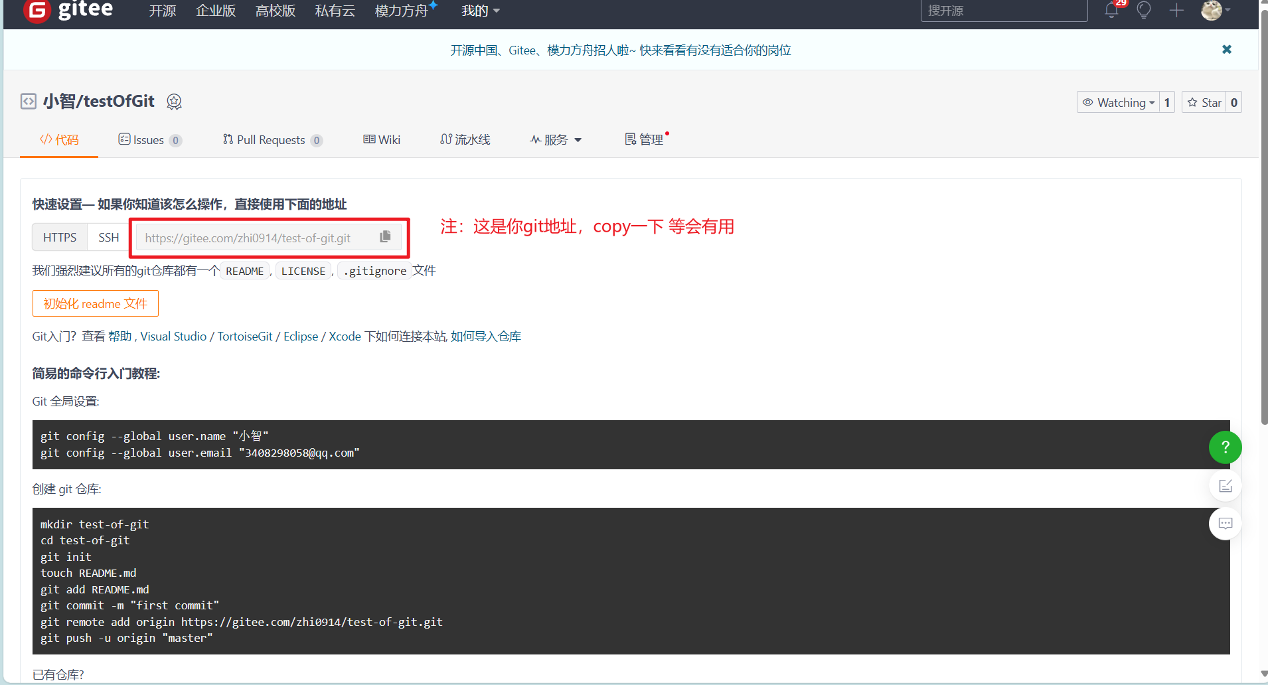Focus the 搜开源 search box
Image resolution: width=1268 pixels, height=685 pixels.
(1004, 11)
